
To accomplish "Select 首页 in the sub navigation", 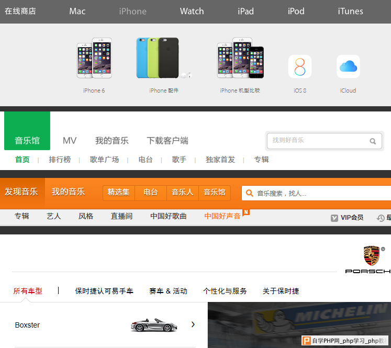I will point(22,160).
